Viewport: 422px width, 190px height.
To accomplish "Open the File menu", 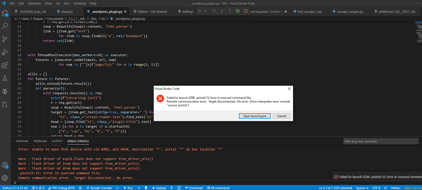I will coord(12,3).
